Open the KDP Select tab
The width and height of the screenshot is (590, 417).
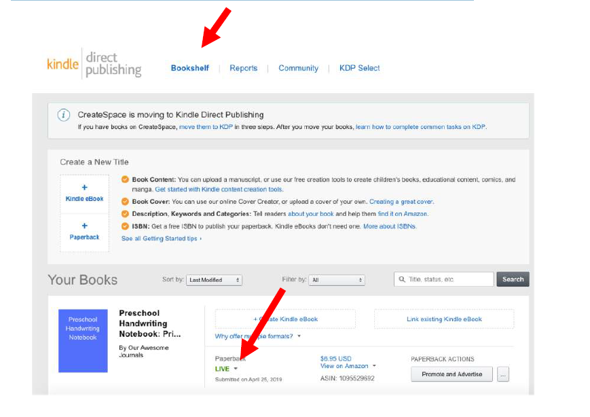(359, 68)
